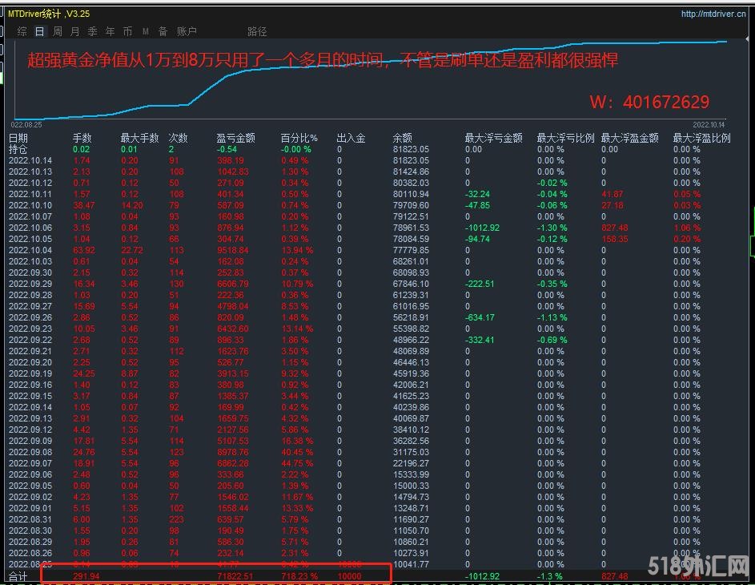Click the total profit 71822.51

click(x=235, y=576)
